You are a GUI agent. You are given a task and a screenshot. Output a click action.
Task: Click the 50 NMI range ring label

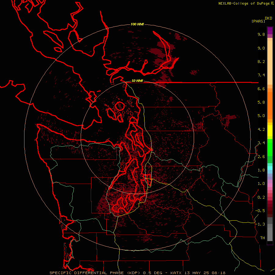[137, 81]
